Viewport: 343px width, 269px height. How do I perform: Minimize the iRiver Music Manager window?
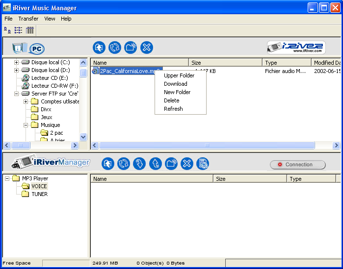313,8
